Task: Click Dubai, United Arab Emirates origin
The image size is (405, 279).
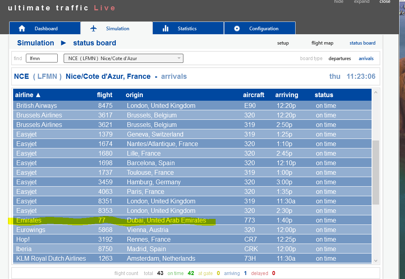Action: (166, 220)
